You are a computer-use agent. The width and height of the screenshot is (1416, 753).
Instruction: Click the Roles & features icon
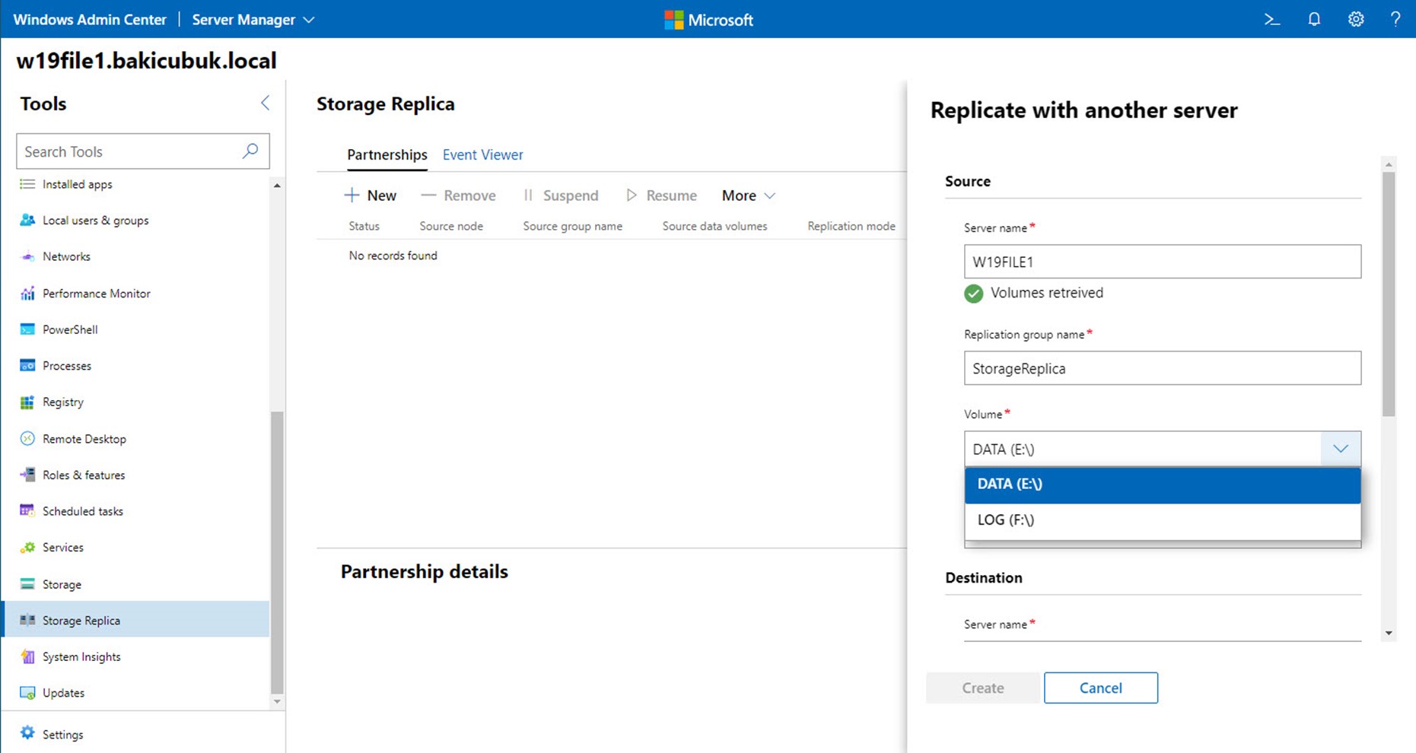(27, 475)
